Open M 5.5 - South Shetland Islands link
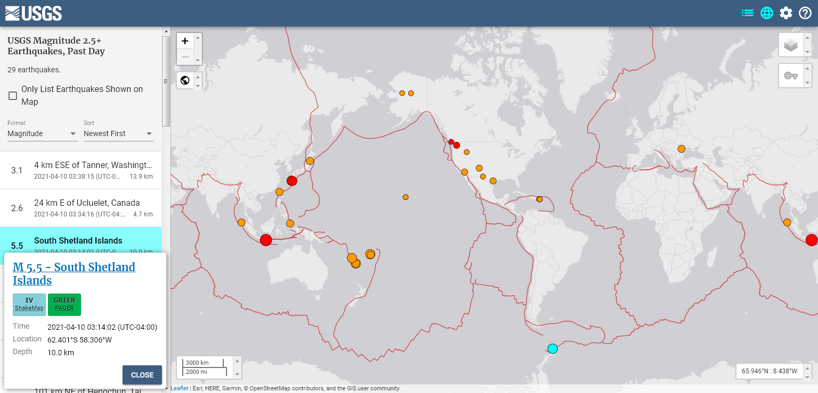The height and width of the screenshot is (393, 818). click(x=74, y=274)
